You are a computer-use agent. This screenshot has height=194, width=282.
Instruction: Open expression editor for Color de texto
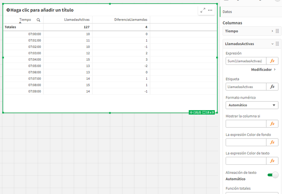coord(272,161)
